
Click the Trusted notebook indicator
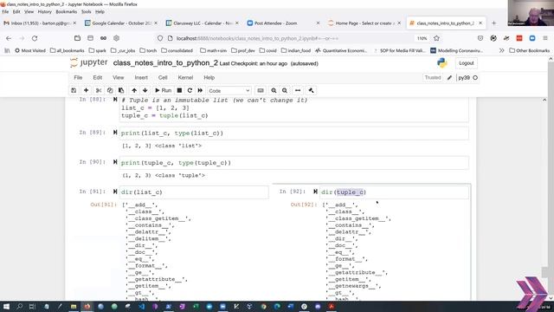[x=433, y=77]
